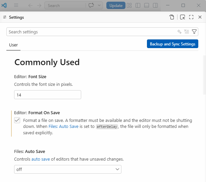Open the Auto Save dropdown set to off
This screenshot has width=206, height=182.
[x=68, y=169]
